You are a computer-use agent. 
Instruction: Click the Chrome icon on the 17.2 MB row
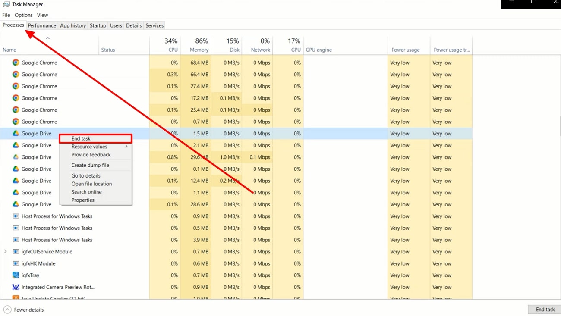[x=16, y=98]
